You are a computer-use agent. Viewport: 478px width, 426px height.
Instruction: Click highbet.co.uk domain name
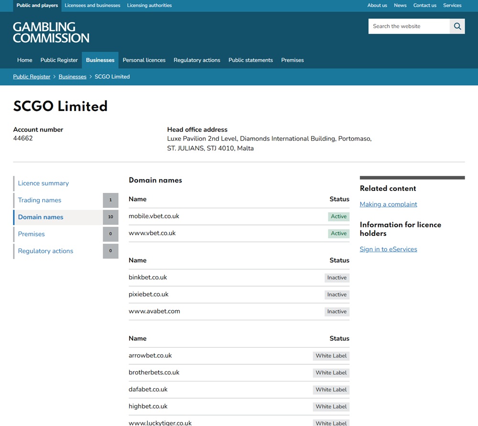[x=148, y=406]
